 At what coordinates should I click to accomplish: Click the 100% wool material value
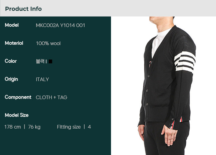pos(48,44)
